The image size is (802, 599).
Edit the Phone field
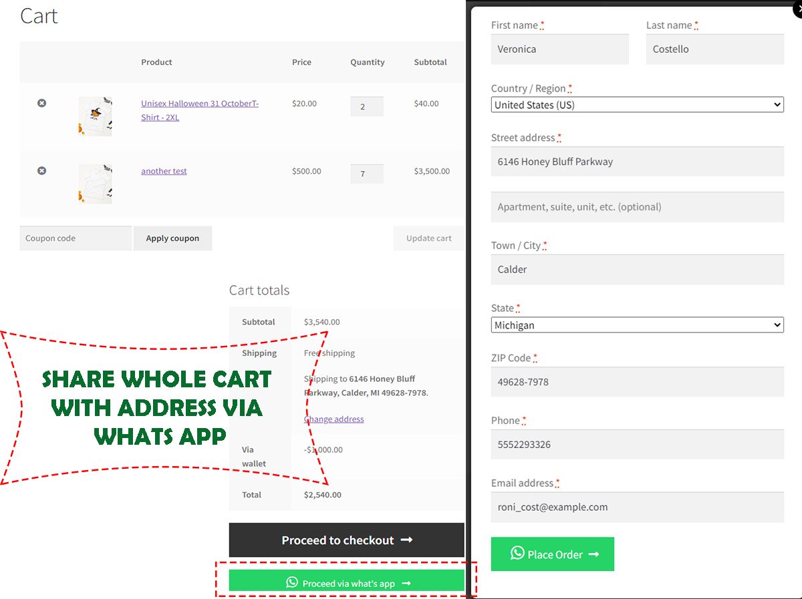[638, 445]
